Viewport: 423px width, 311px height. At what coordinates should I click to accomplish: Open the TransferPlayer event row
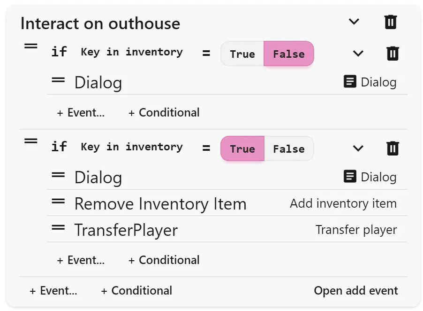tap(227, 230)
